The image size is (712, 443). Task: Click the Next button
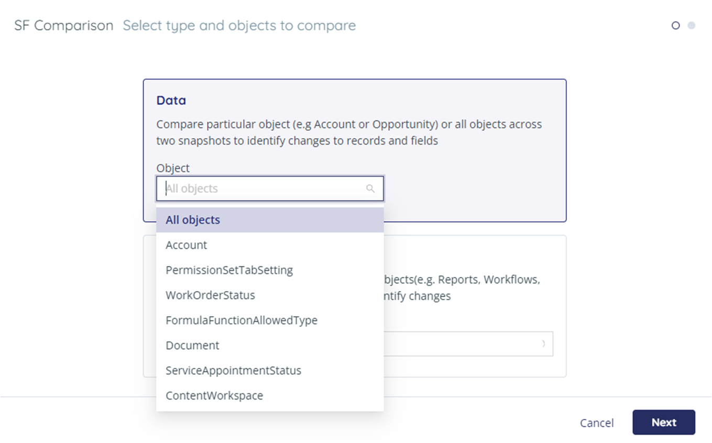click(663, 422)
